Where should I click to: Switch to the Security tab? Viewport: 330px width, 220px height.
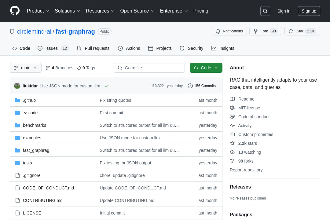(192, 48)
